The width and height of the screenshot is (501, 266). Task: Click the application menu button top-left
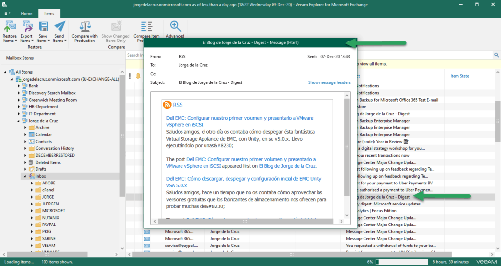coord(7,13)
